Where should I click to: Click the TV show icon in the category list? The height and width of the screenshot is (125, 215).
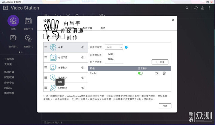(x=53, y=57)
